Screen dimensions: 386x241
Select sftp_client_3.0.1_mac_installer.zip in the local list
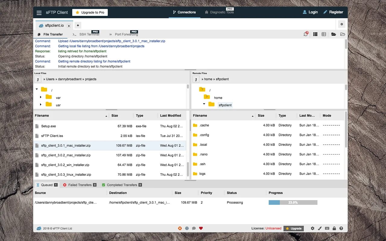point(109,146)
